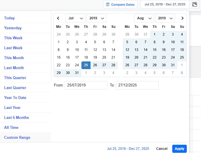The width and height of the screenshot is (201, 153).
Task: Click the To date input field
Action: coord(137,85)
